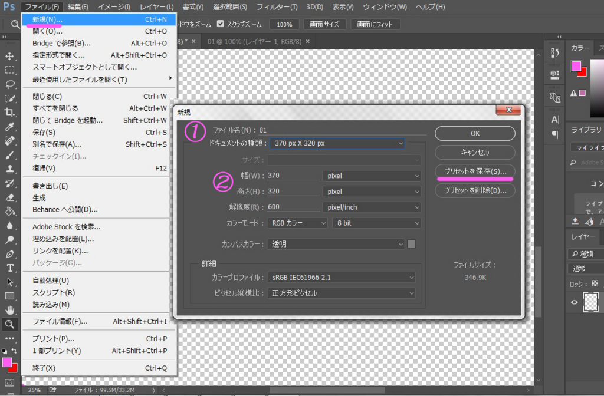Viewport: 604px width, 396px height.
Task: Open the Paragraph panel icon
Action: pos(554,135)
